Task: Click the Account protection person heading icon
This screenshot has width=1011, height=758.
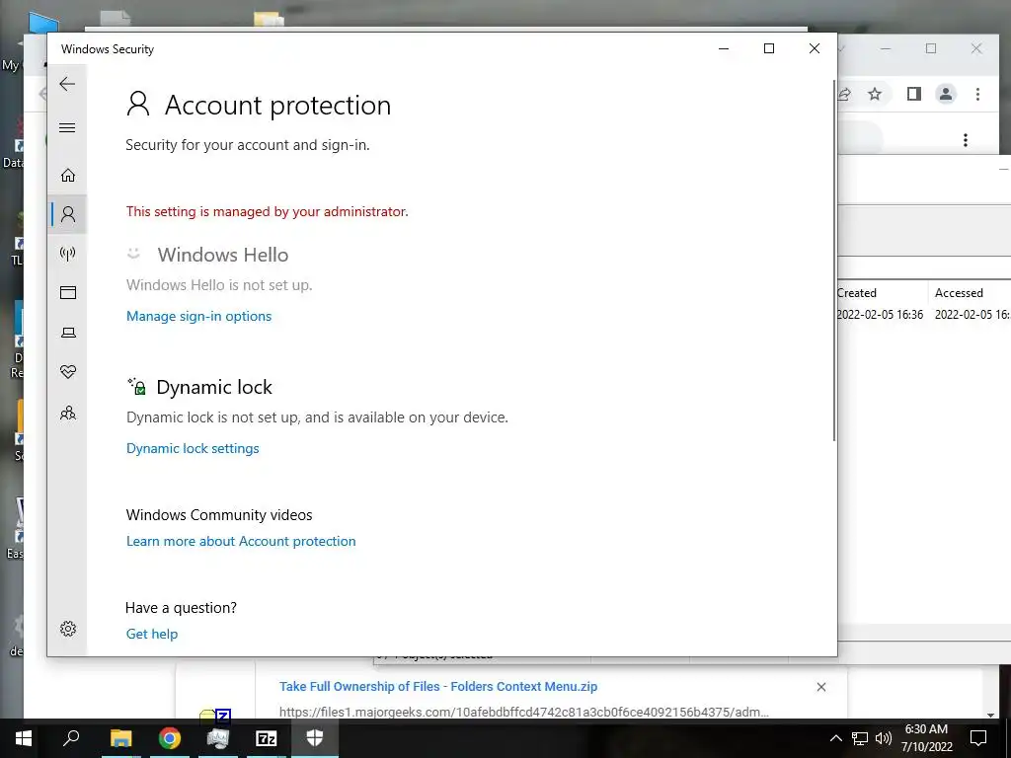Action: pyautogui.click(x=138, y=104)
